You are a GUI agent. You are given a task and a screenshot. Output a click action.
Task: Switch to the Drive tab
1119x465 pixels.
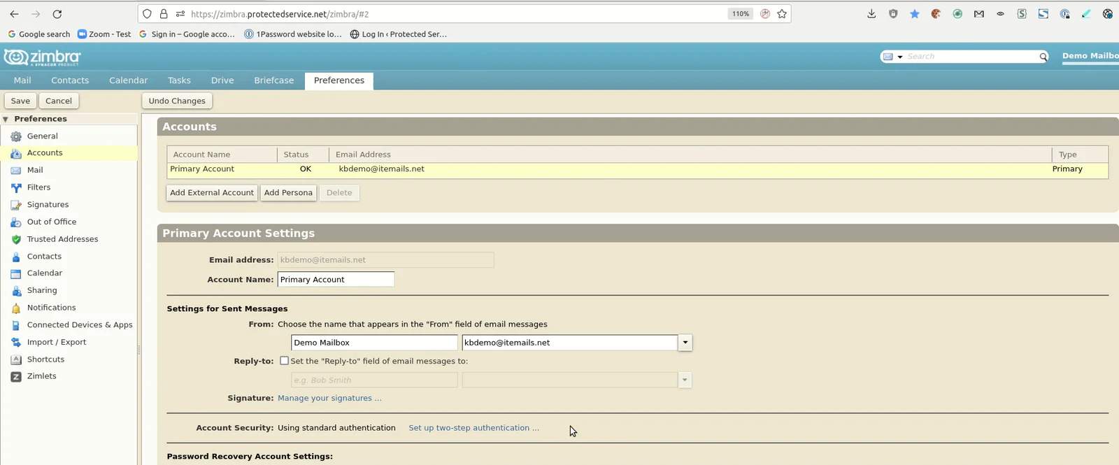point(222,80)
